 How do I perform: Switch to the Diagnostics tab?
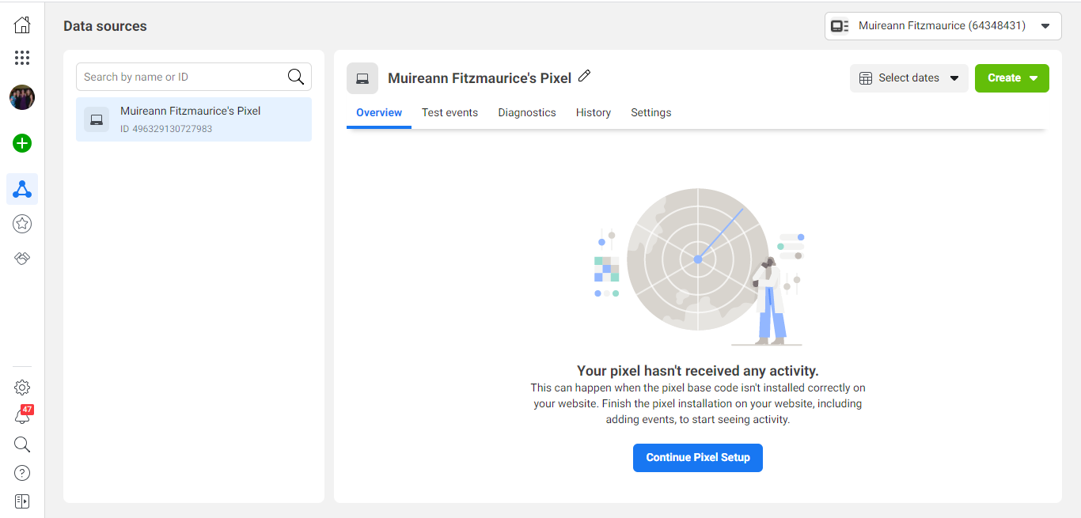point(527,112)
